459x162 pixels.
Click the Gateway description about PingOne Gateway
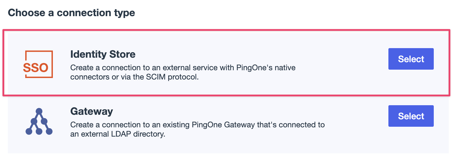tap(197, 129)
